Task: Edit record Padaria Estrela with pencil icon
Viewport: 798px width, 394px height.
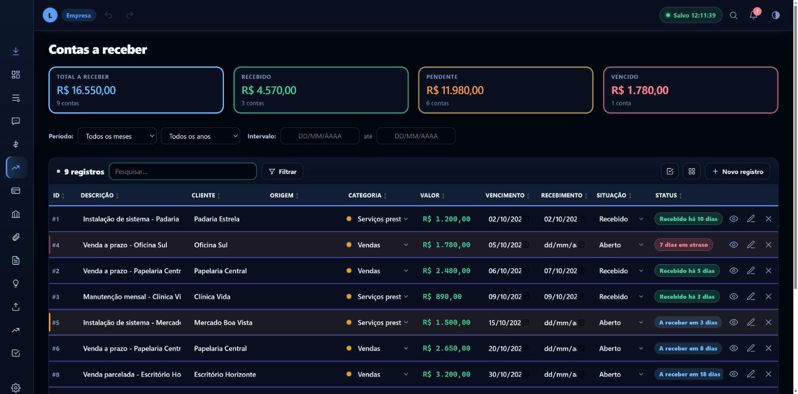Action: [751, 219]
